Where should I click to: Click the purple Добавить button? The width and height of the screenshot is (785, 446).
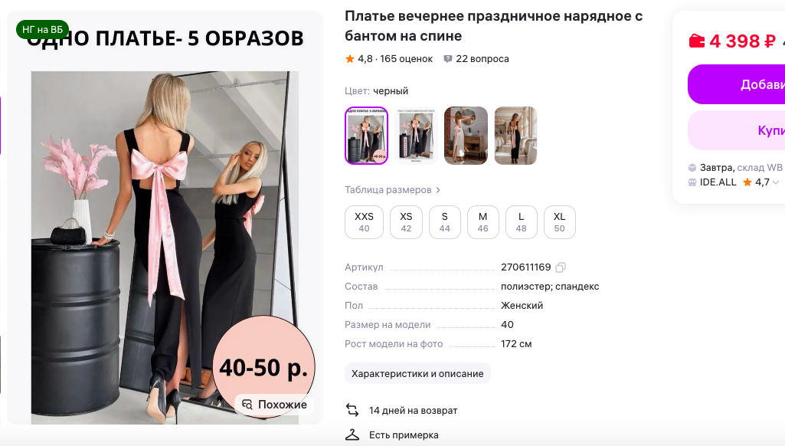(737, 84)
